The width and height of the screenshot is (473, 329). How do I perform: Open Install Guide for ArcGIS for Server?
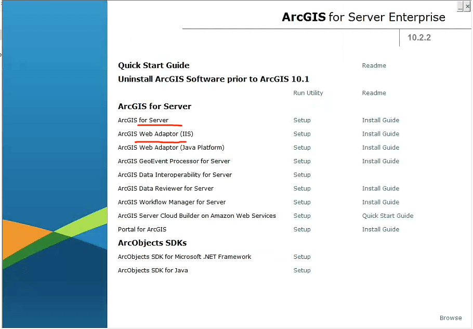point(380,120)
